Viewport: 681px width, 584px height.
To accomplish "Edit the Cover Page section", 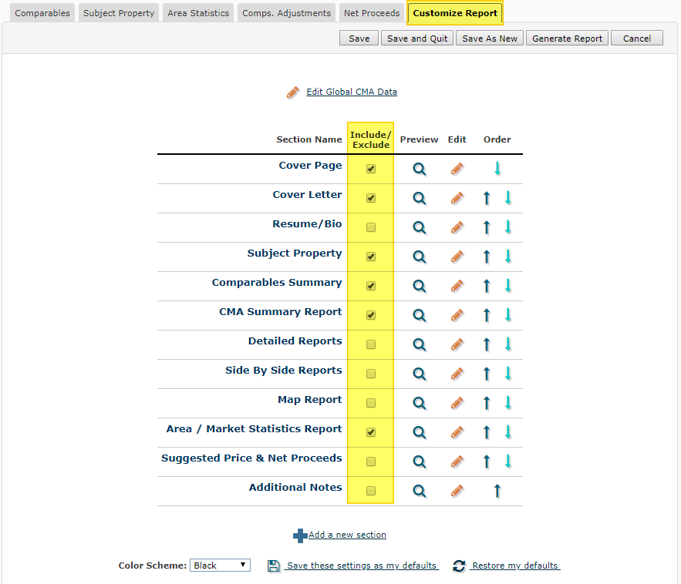I will point(457,169).
